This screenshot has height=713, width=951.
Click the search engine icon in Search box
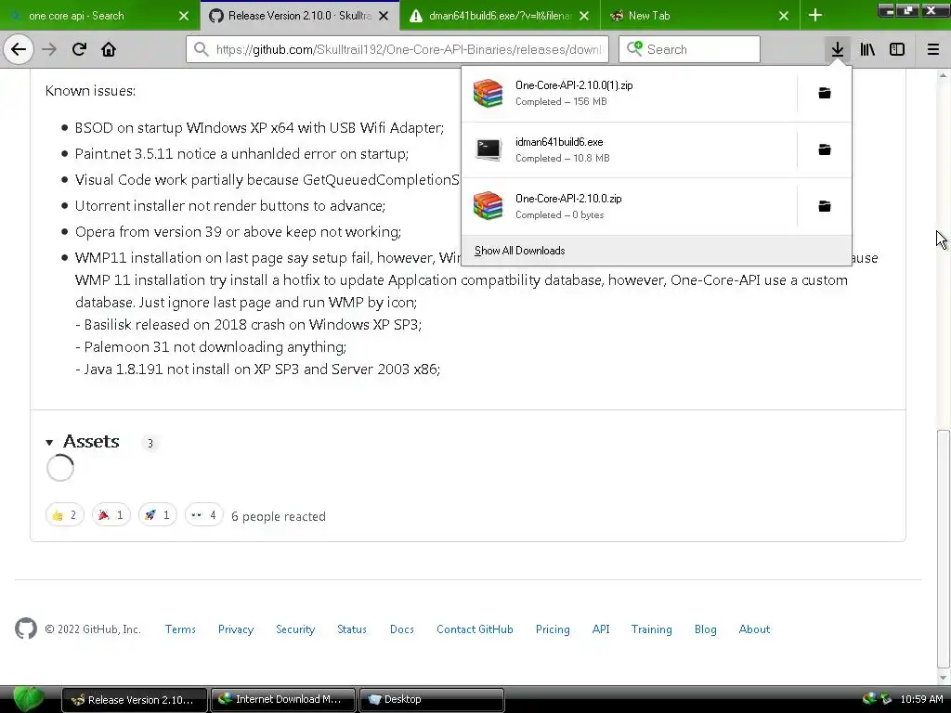click(x=634, y=48)
